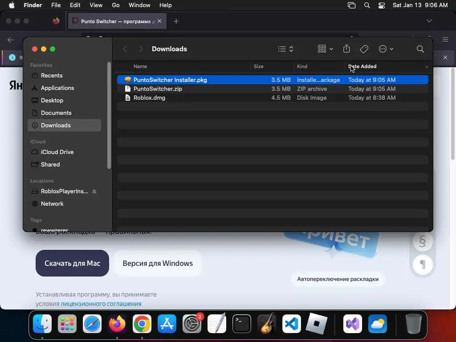Open GarageBand from the Dock
Screen dimensions: 456x342
coord(267,324)
